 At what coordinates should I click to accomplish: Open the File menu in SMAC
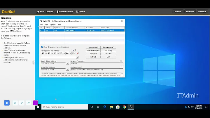pos(41,25)
